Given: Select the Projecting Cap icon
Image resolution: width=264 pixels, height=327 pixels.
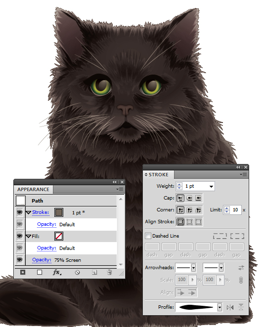Looking at the screenshot, I should tap(198, 198).
